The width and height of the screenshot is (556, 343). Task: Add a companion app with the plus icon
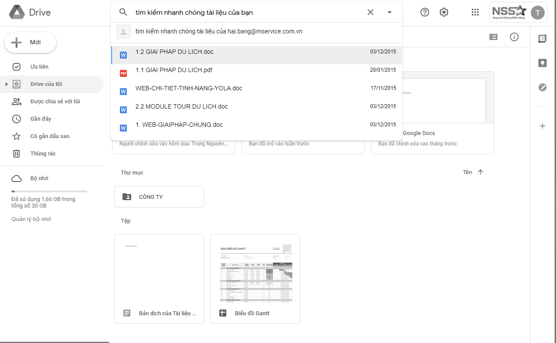(x=542, y=126)
